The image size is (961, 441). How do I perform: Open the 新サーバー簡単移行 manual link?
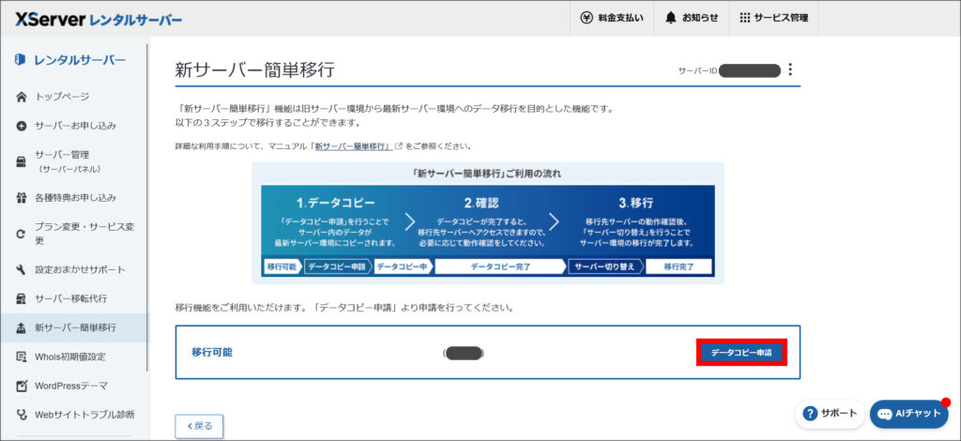pyautogui.click(x=353, y=147)
